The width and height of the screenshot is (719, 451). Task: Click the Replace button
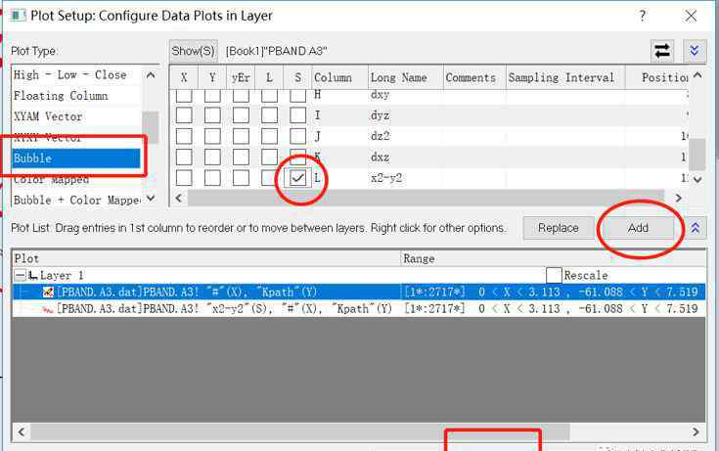[x=559, y=228]
